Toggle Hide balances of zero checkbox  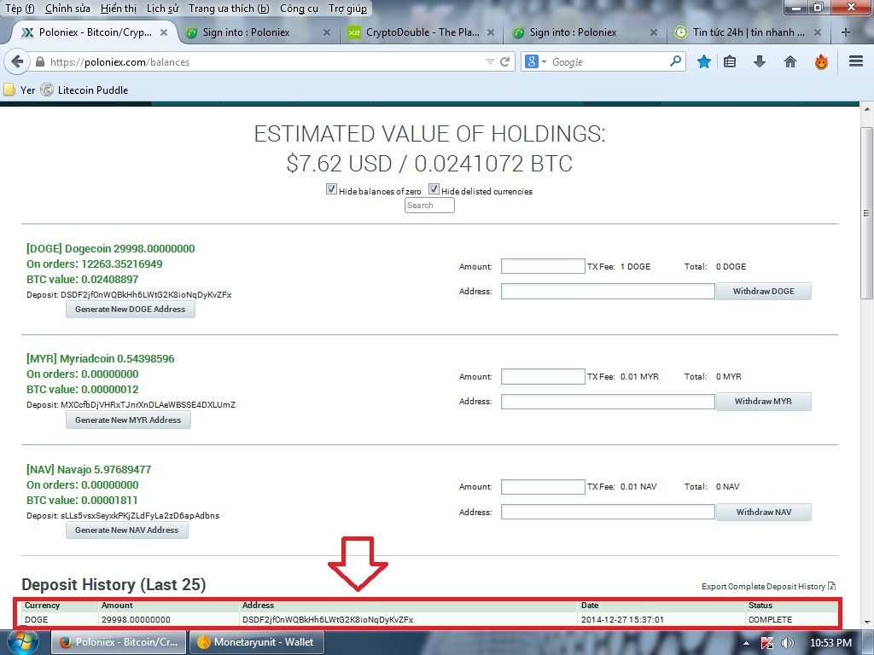(x=331, y=189)
